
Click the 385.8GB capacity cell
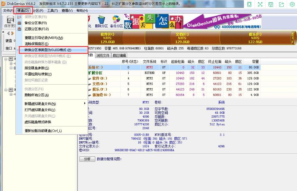pos(253,73)
